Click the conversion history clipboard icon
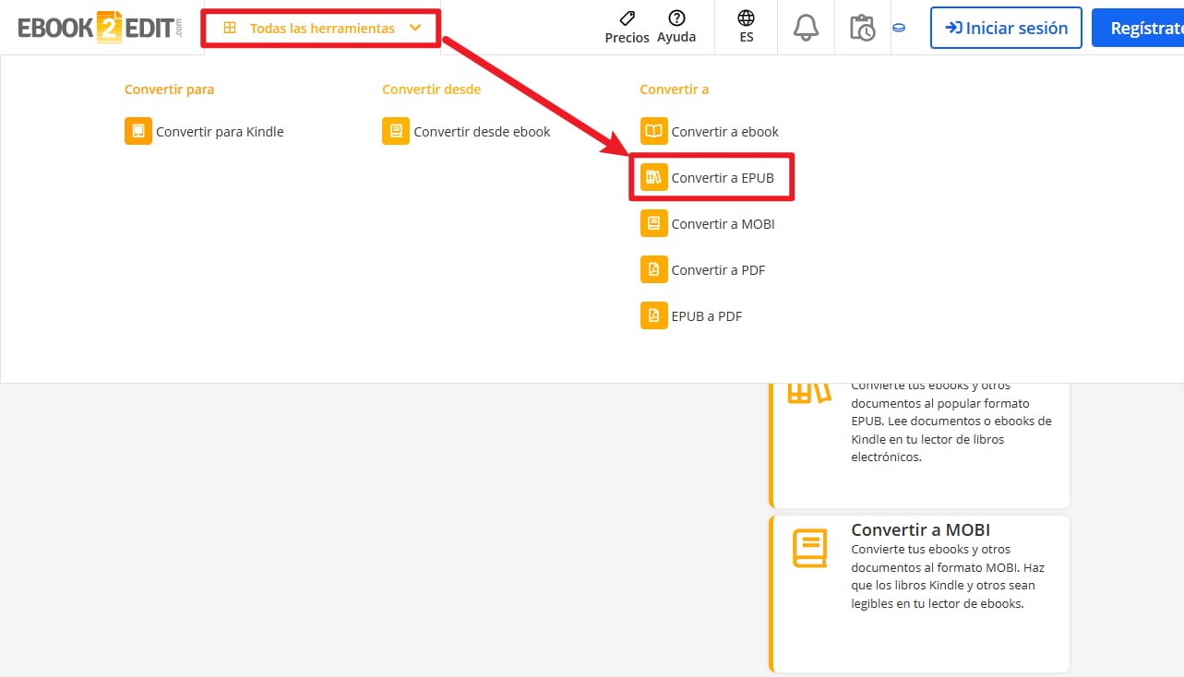The image size is (1184, 677). (862, 29)
